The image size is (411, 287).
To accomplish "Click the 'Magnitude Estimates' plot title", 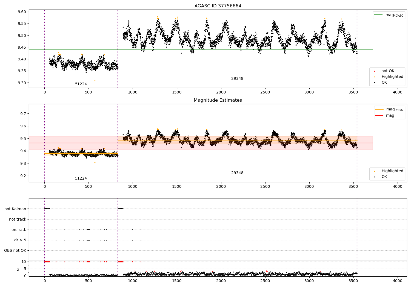I will click(x=218, y=100).
